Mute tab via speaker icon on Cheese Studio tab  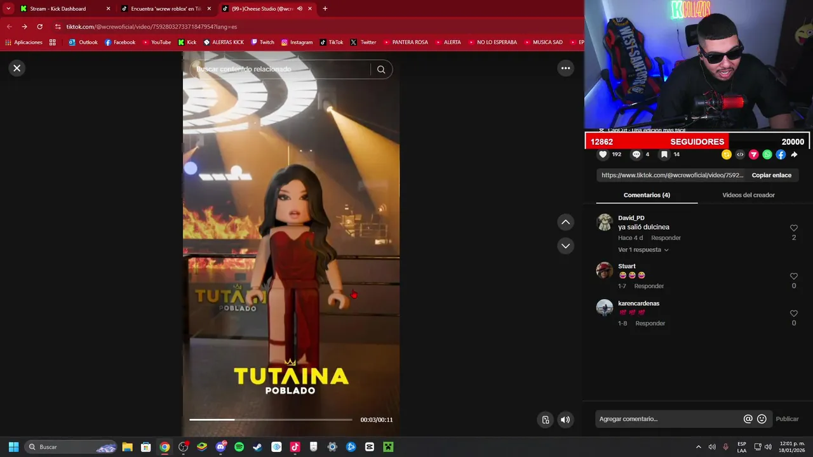(300, 9)
